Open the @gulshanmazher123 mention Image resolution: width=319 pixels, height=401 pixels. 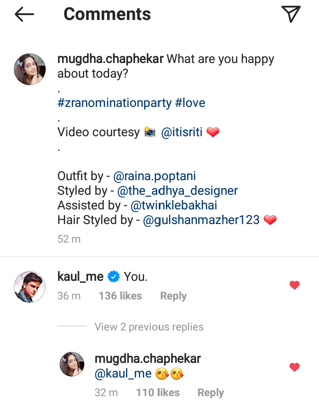tap(201, 220)
